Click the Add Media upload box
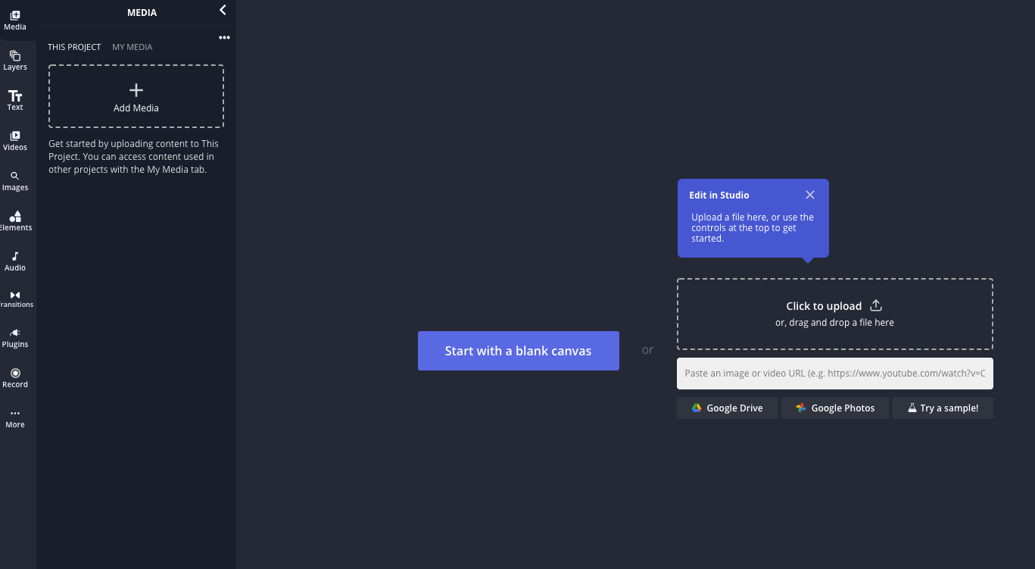The height and width of the screenshot is (569, 1035). tap(136, 96)
